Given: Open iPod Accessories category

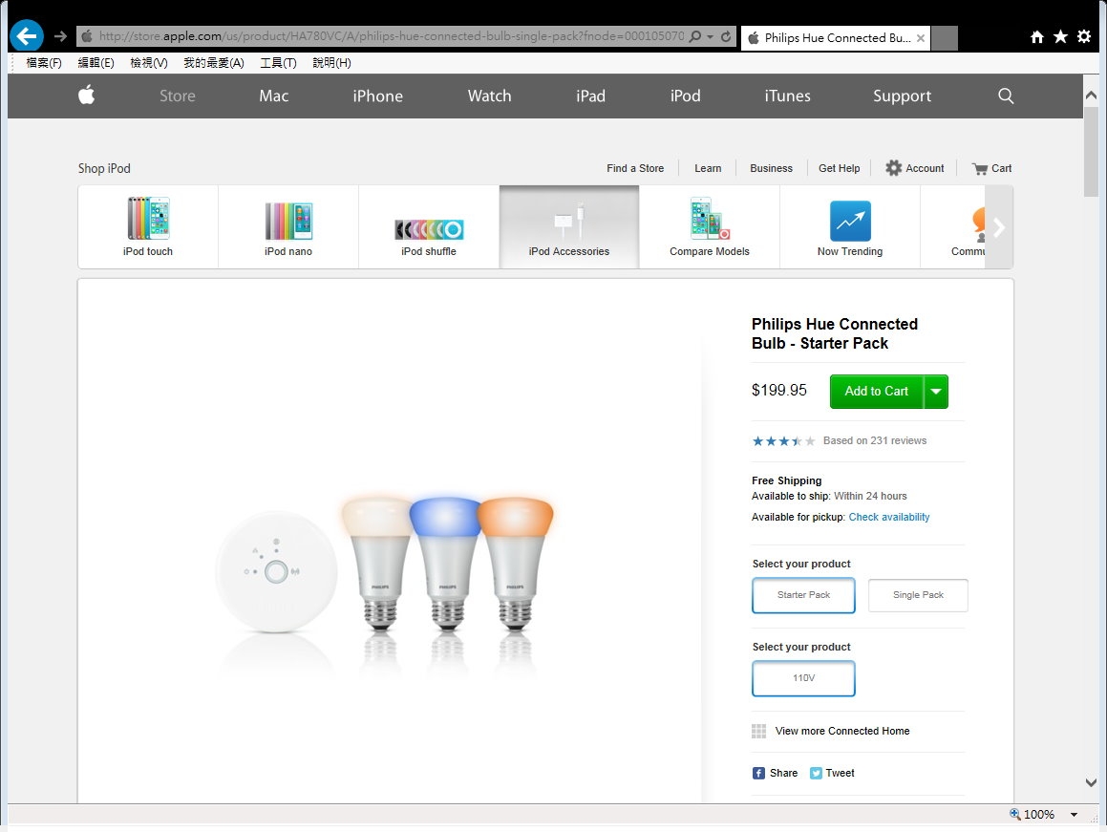Looking at the screenshot, I should click(569, 226).
